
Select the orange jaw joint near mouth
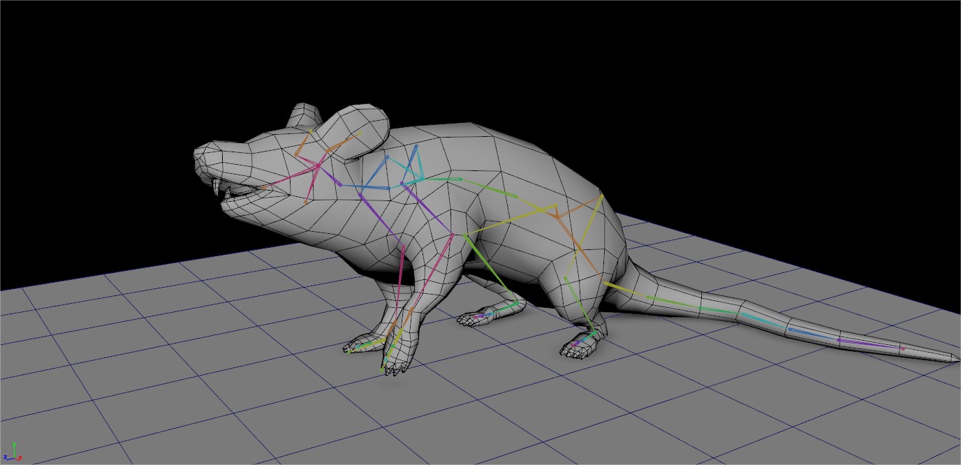264,187
